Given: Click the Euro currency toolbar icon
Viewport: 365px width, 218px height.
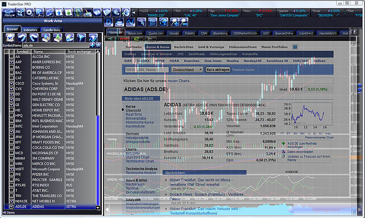Looking at the screenshot, I should pyautogui.click(x=116, y=12).
